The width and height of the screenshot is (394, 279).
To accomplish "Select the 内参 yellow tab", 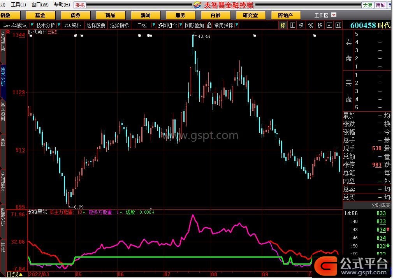I will [x=216, y=15].
